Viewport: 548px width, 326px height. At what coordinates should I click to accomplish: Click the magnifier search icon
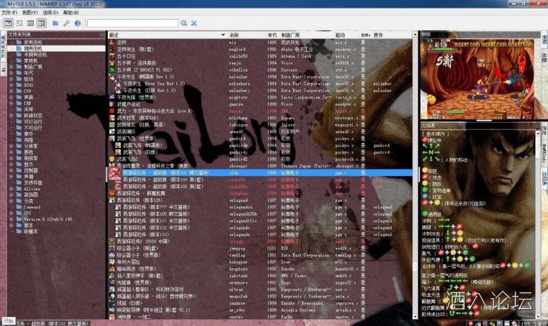point(184,23)
